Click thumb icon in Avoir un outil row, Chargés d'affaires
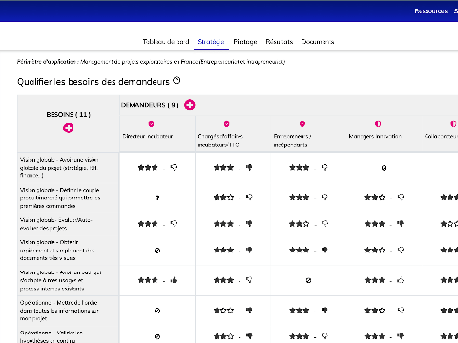458x343 pixels. (x=249, y=280)
